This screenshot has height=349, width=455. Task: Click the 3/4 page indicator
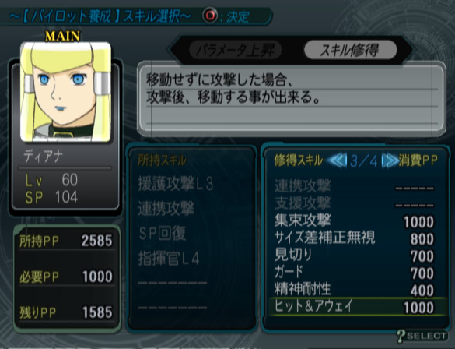pos(363,161)
